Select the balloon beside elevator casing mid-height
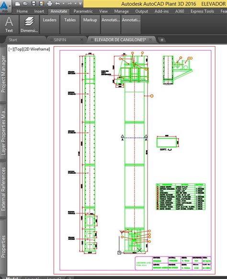Screen dimensions: 227x279 (x=152, y=96)
